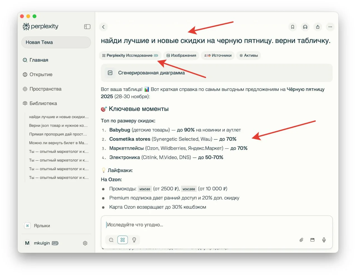Select the Search mode icon in input box
The width and height of the screenshot is (356, 276).
111,240
